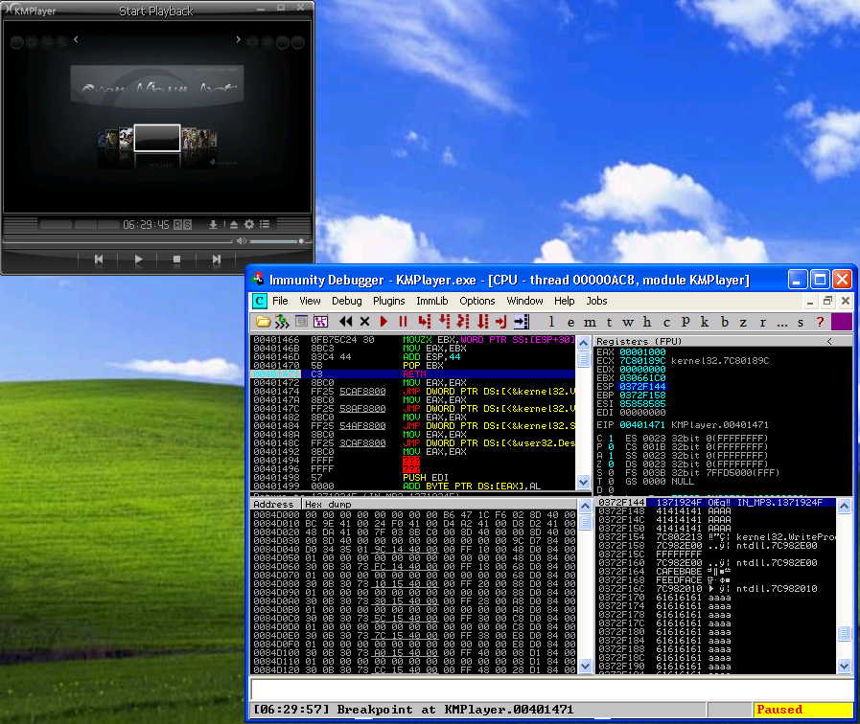The height and width of the screenshot is (724, 860).
Task: Click the Step Over toolbar icon
Action: point(444,322)
